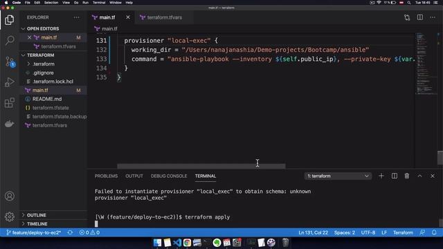Open the Selection menu

tap(51, 3)
